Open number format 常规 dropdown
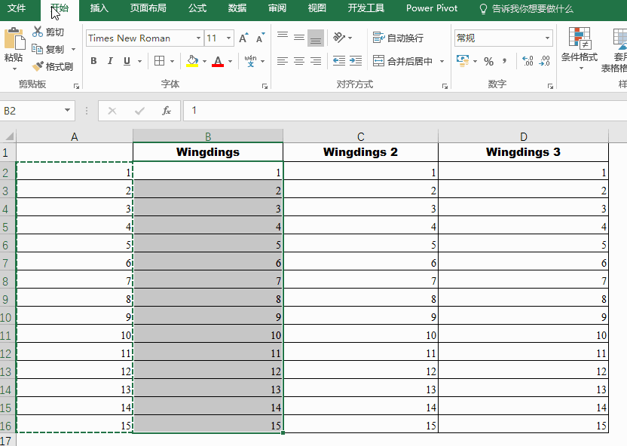The width and height of the screenshot is (627, 446). (547, 38)
